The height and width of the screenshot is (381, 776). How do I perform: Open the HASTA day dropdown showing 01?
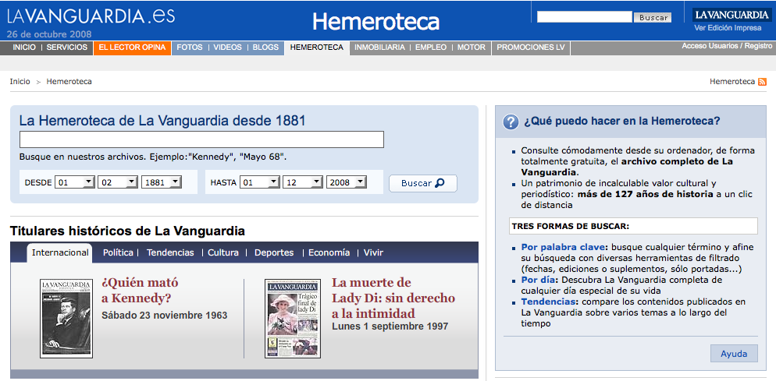260,182
